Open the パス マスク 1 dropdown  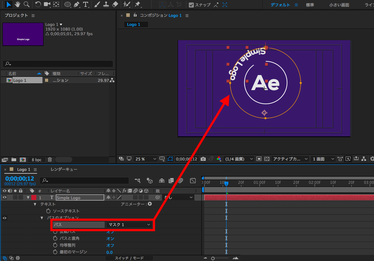129,225
